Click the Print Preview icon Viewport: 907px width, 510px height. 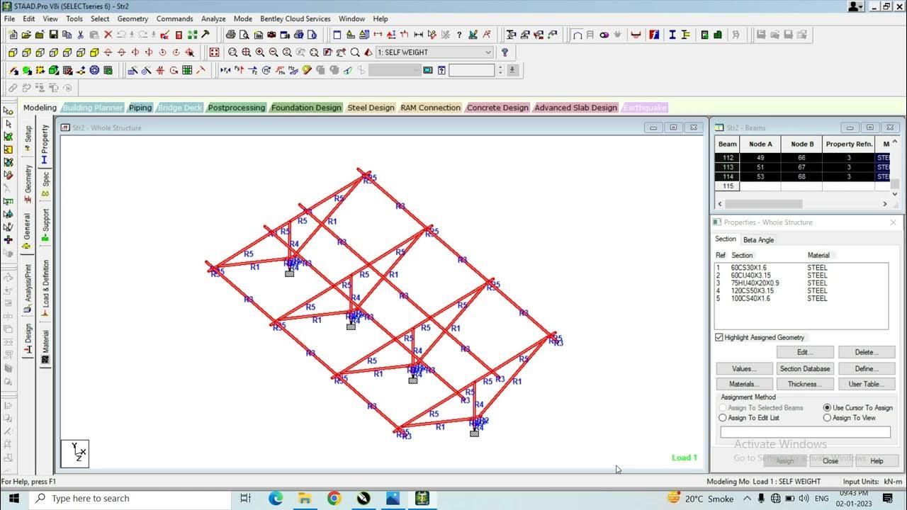(244, 34)
